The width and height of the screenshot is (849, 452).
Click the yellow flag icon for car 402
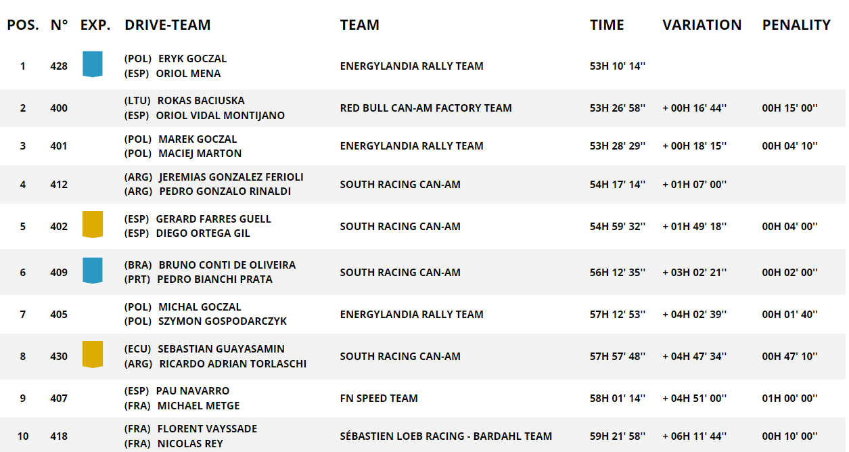pyautogui.click(x=93, y=224)
